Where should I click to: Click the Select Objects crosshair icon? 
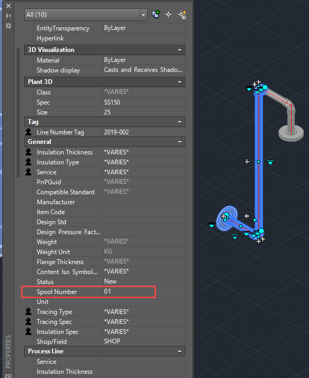168,15
